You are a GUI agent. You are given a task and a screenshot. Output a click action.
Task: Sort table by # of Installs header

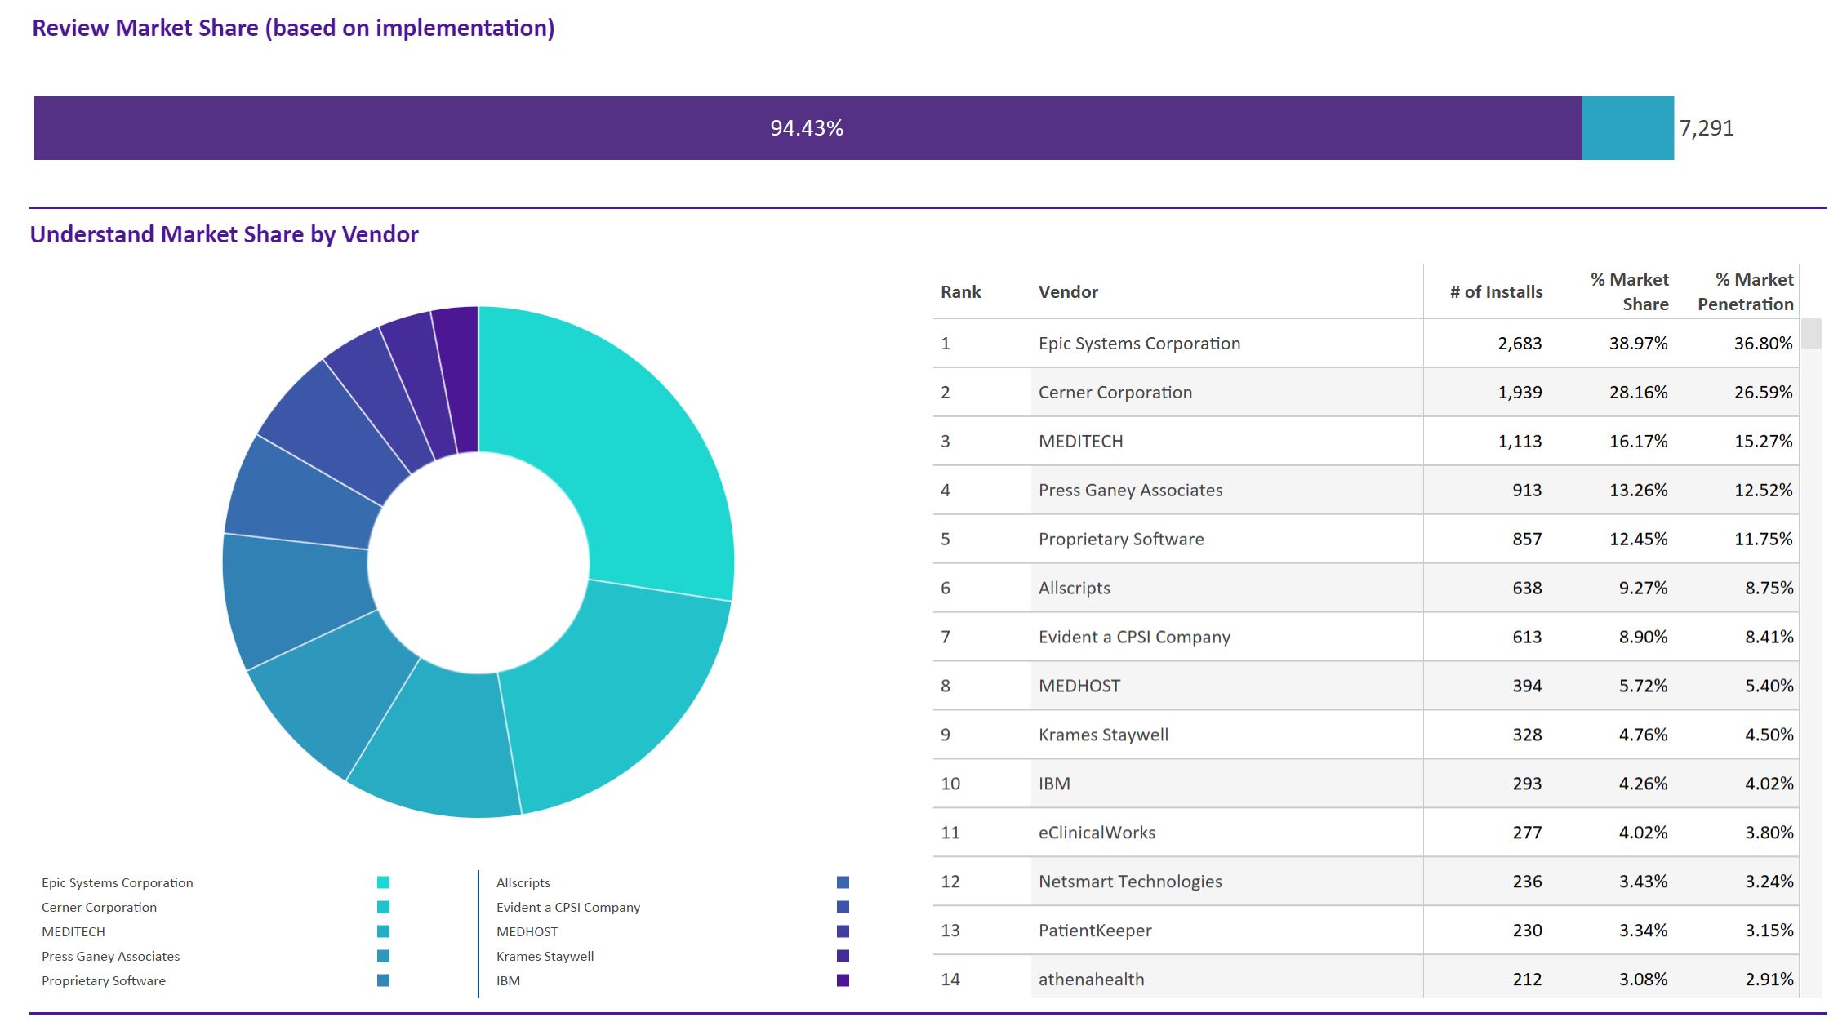tap(1496, 292)
